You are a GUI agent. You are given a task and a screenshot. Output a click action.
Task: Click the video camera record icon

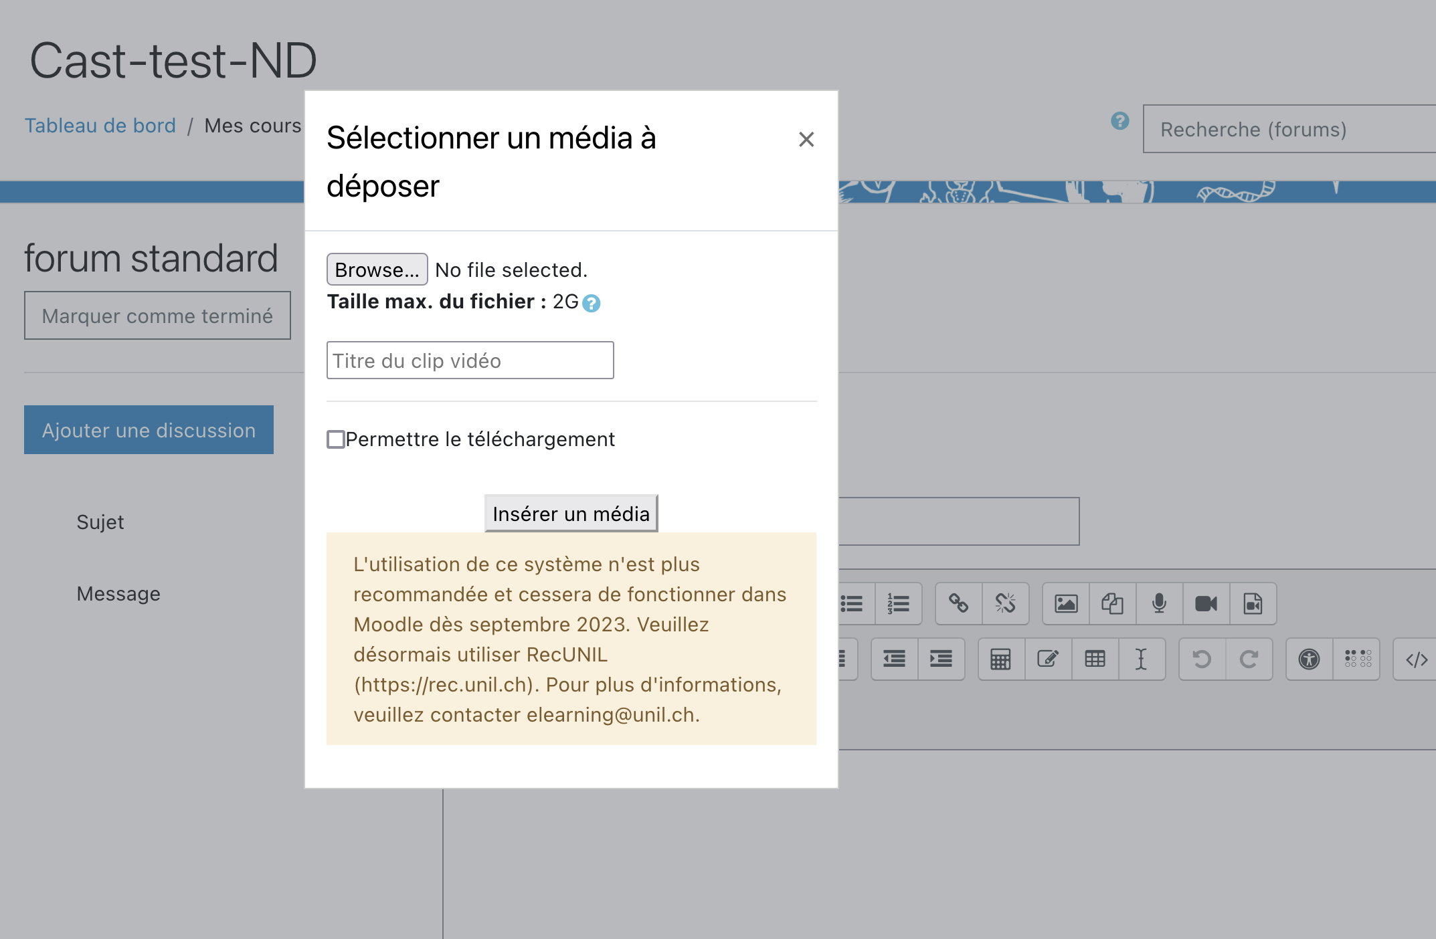click(x=1206, y=604)
